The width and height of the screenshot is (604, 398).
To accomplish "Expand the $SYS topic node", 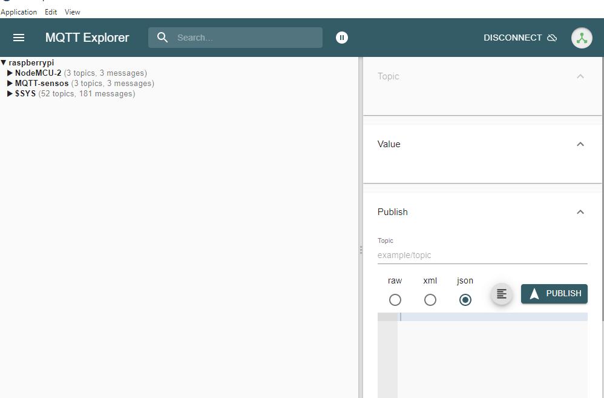I will click(10, 94).
